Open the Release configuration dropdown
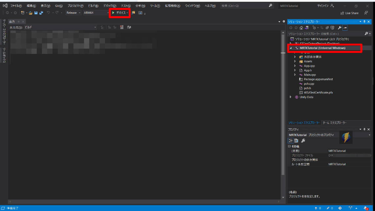375x211 pixels. (x=73, y=13)
